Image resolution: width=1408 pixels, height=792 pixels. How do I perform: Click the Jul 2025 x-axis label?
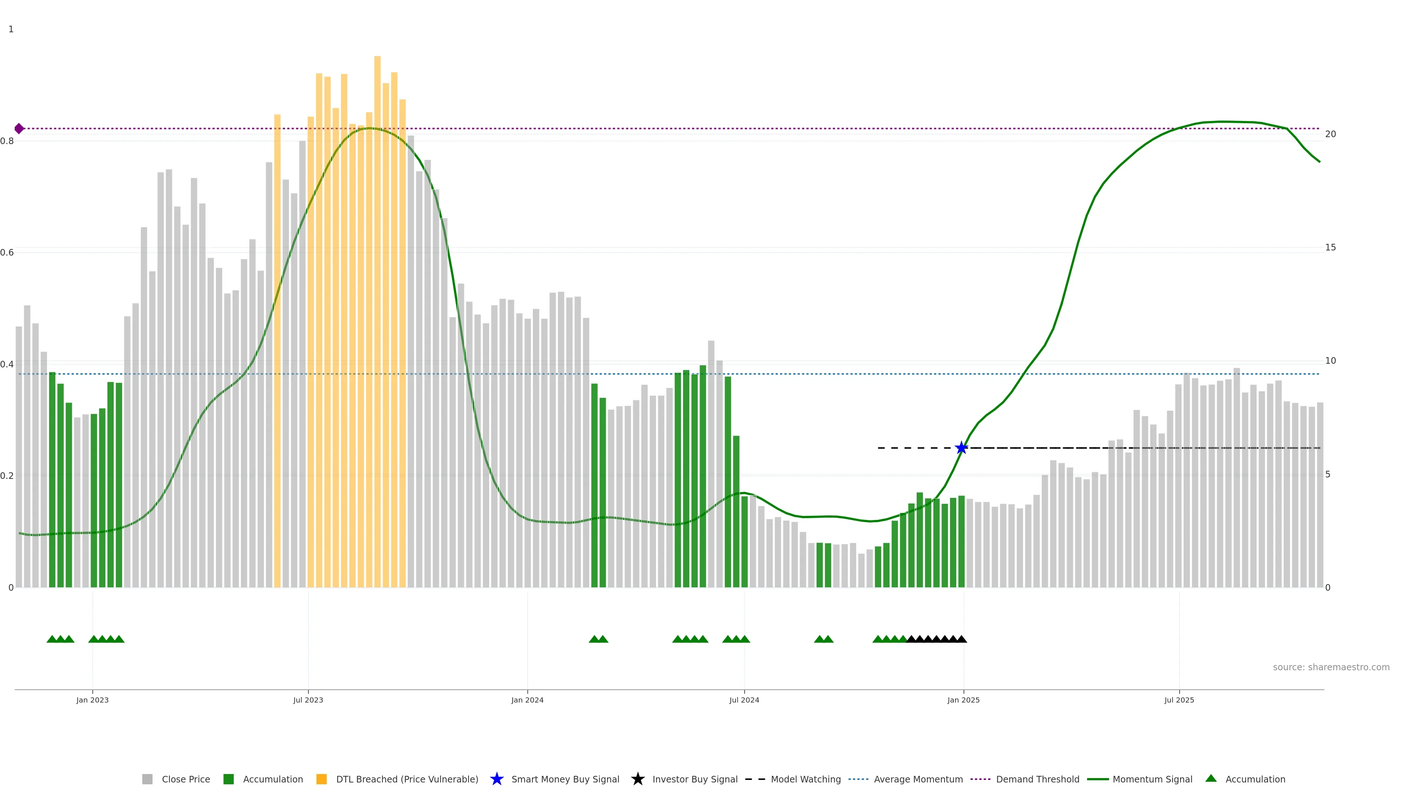1179,700
